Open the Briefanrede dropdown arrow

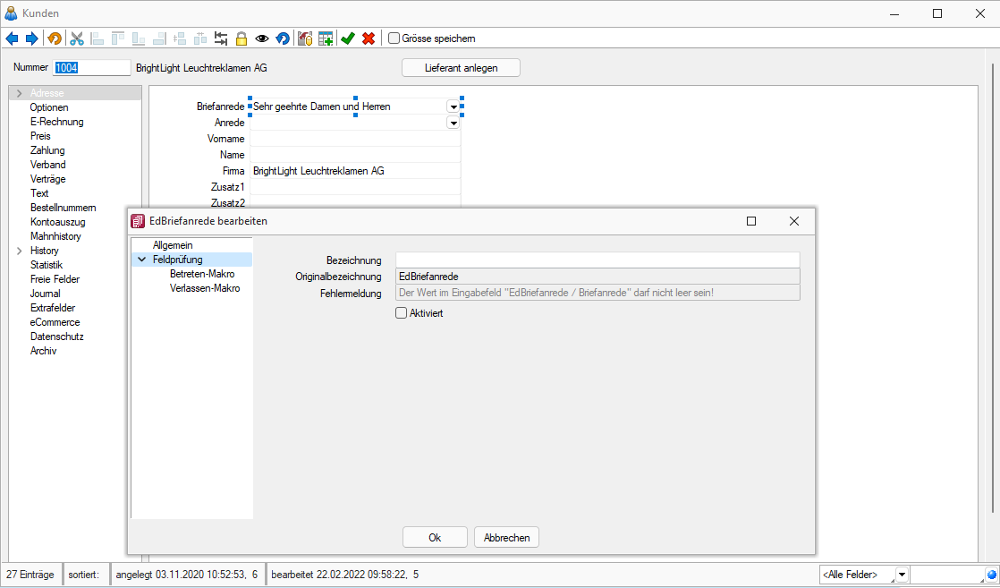pos(453,107)
